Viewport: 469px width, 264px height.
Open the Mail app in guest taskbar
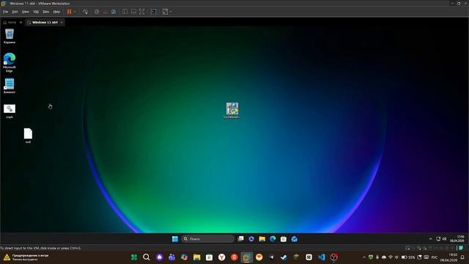pyautogui.click(x=295, y=239)
